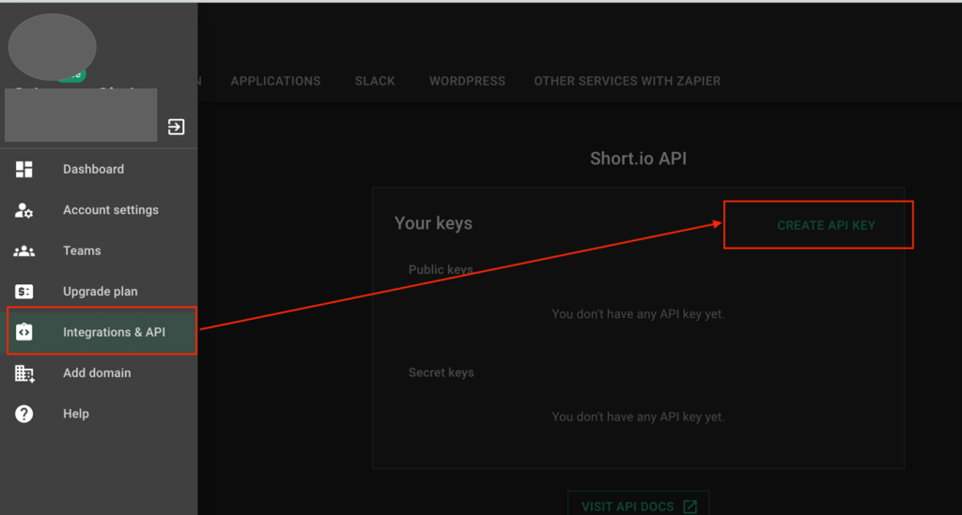Click the Teams group icon
The image size is (962, 515).
[24, 251]
